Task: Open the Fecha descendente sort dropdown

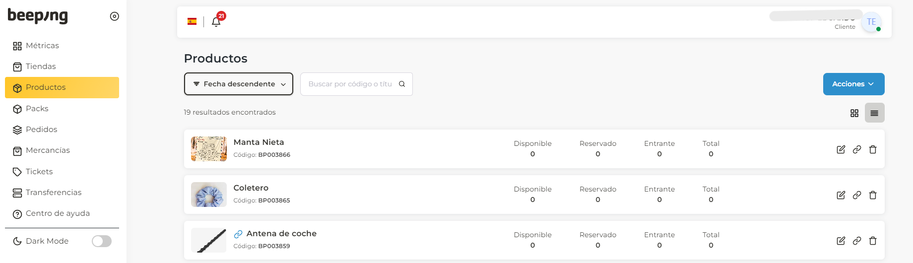Action: (x=239, y=84)
